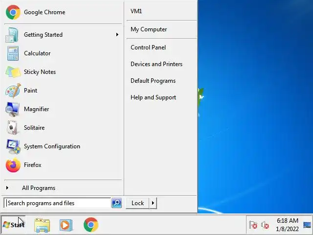Open Action Center flag tray icon
The height and width of the screenshot is (235, 313).
[x=253, y=225]
